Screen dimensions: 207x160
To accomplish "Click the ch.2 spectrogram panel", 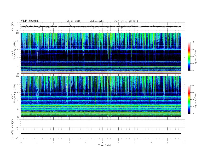I will (x=101, y=96).
